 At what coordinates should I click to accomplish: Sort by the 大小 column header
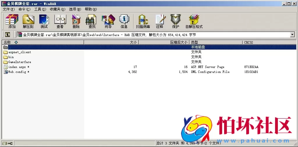(111, 42)
